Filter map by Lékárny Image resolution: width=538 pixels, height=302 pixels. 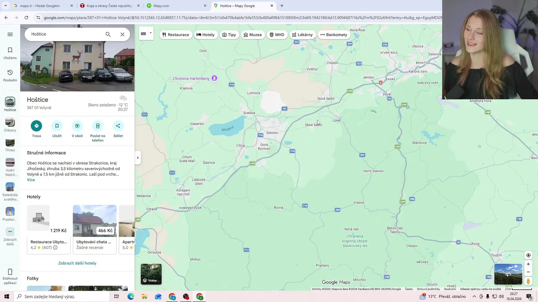tap(302, 35)
